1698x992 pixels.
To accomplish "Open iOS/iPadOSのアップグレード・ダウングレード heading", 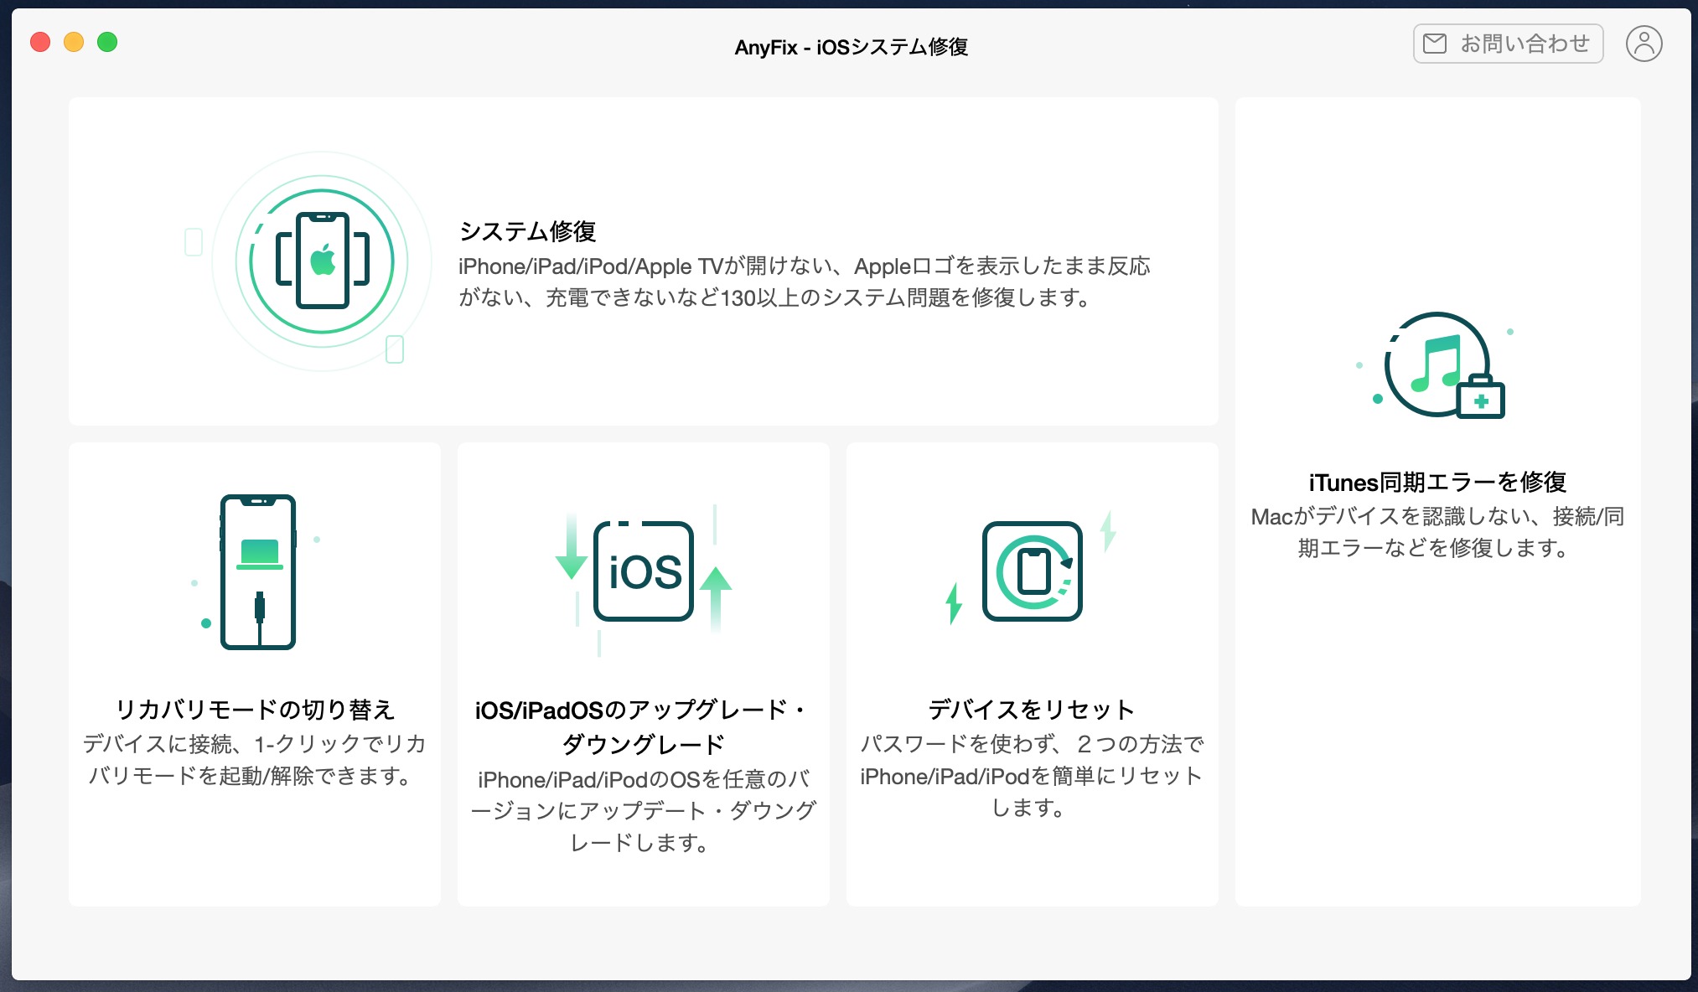I will click(643, 727).
